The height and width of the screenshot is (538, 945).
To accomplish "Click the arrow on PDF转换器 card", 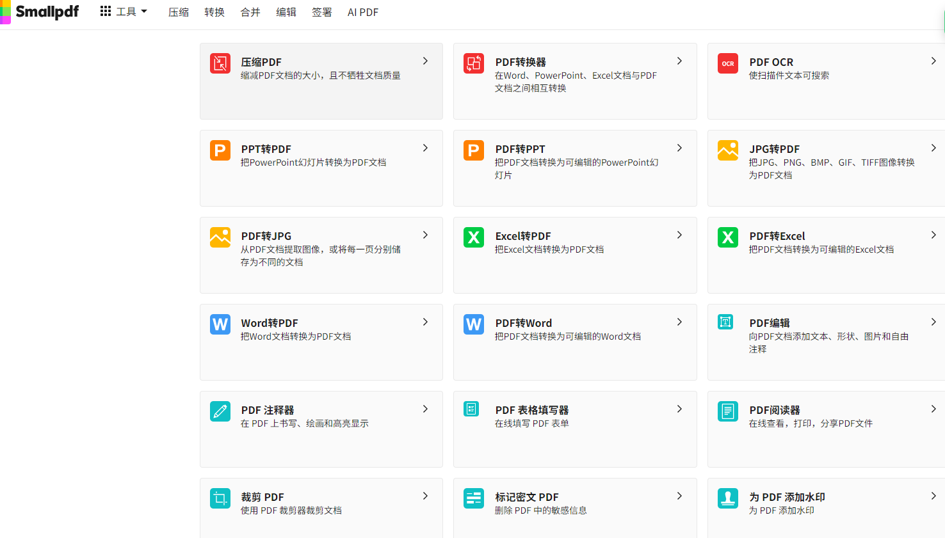I will [679, 61].
